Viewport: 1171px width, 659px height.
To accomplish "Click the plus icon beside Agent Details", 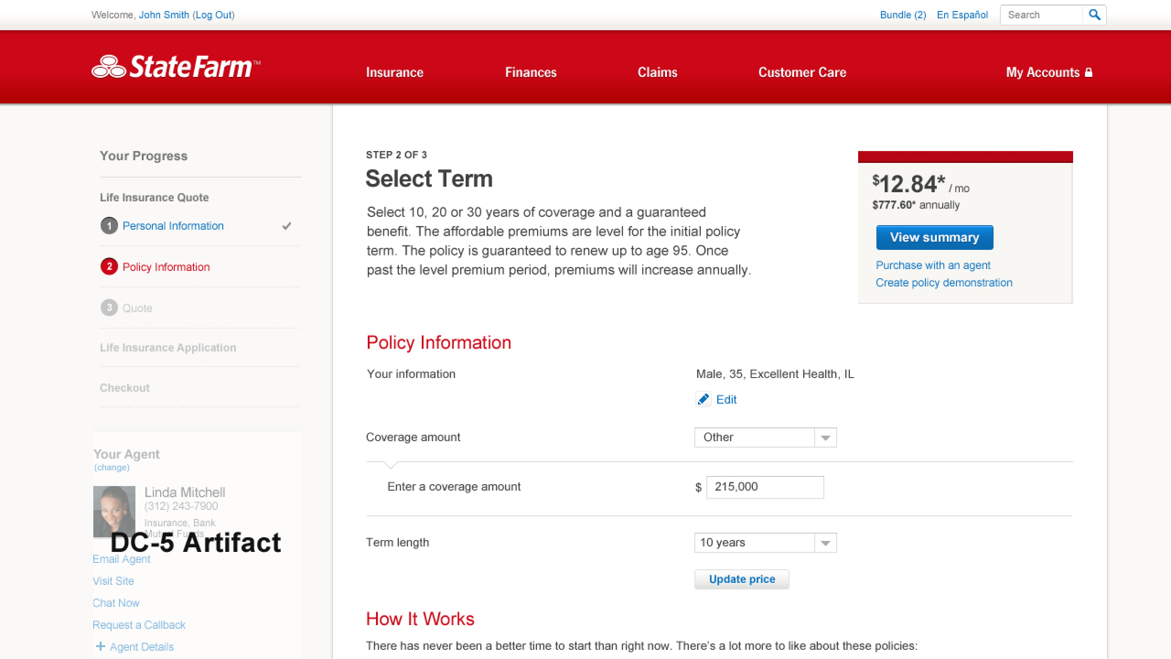I will coord(100,646).
